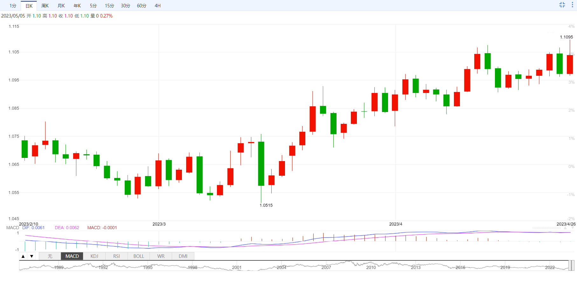Choose the 5分 interval tab
Viewport: 577px width, 283px height.
93,6
